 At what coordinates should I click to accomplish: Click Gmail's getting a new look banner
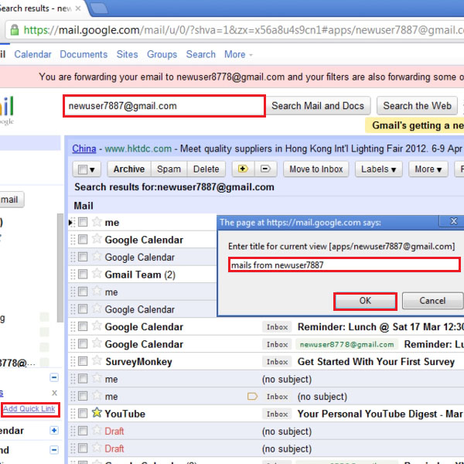[x=415, y=125]
